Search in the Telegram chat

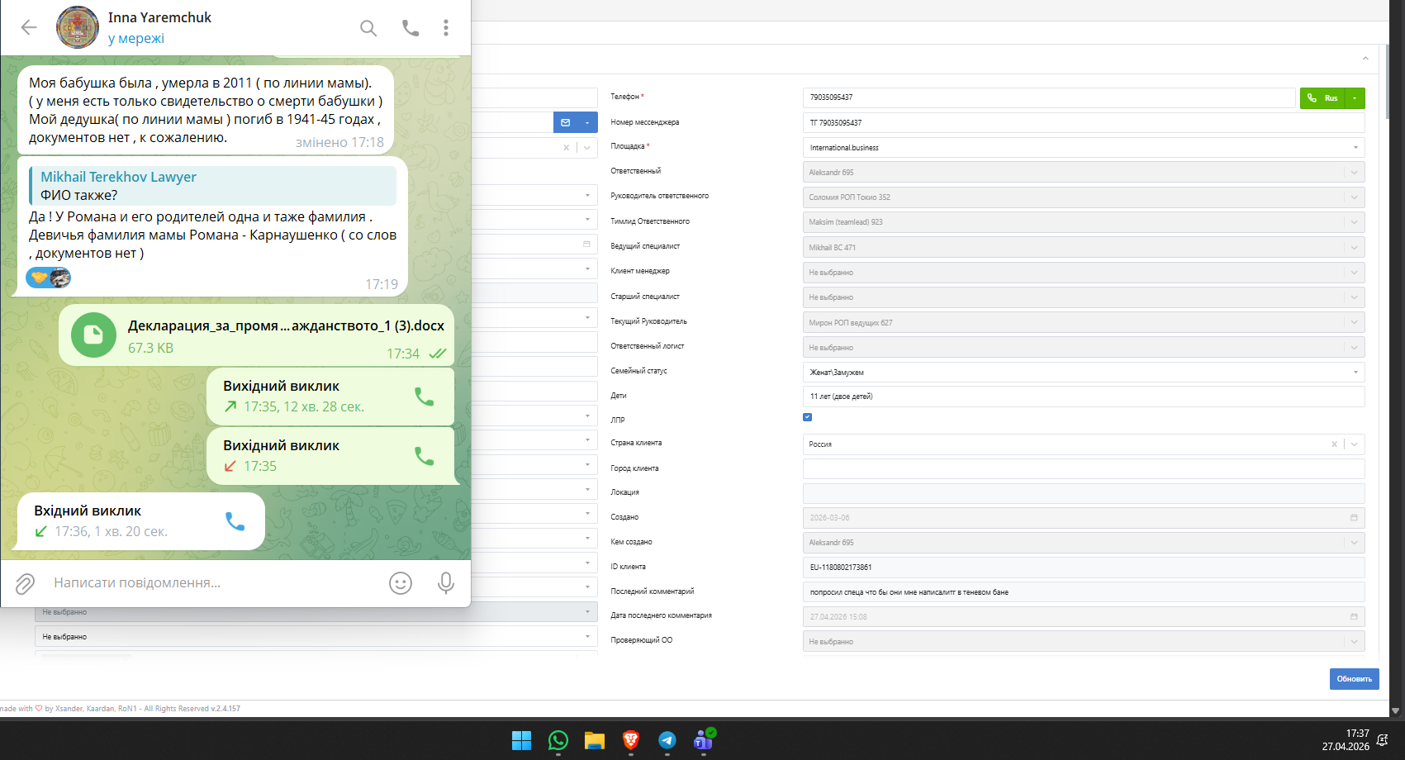[x=368, y=28]
